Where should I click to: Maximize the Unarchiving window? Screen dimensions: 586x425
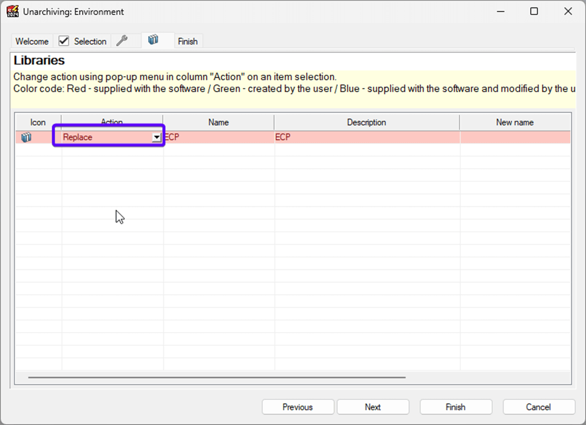click(534, 11)
